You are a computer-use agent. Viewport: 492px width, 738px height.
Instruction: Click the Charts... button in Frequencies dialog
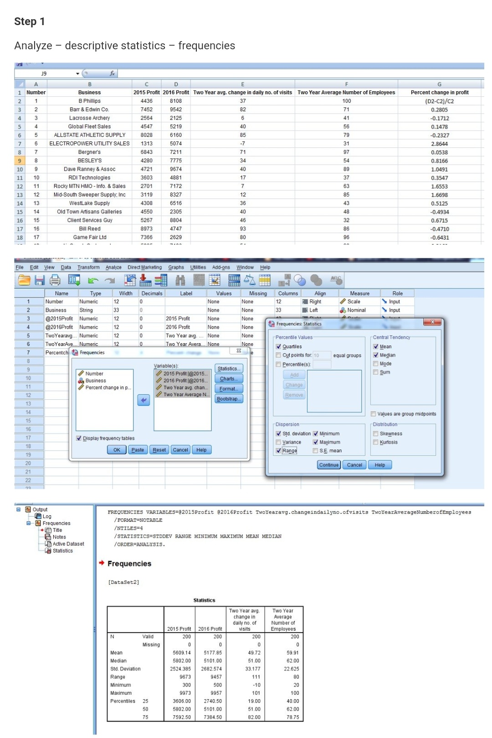(x=229, y=379)
